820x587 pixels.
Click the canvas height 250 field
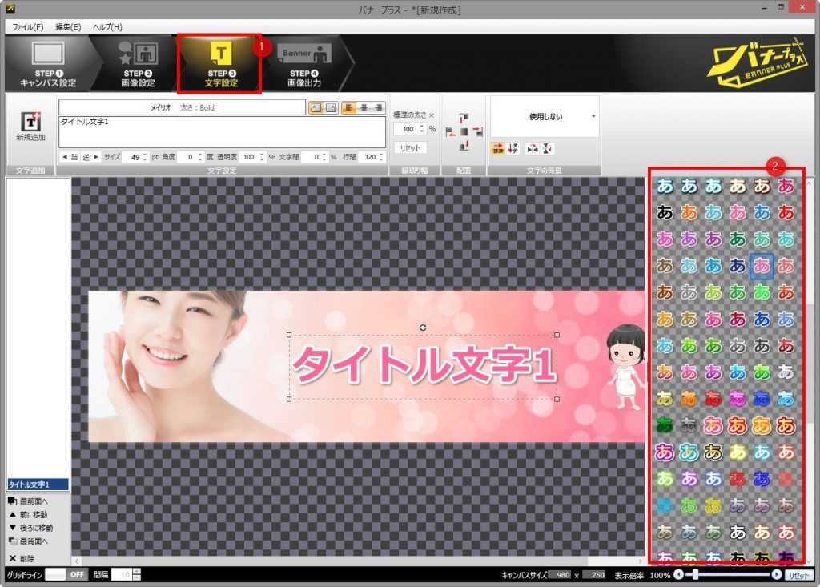tap(595, 575)
